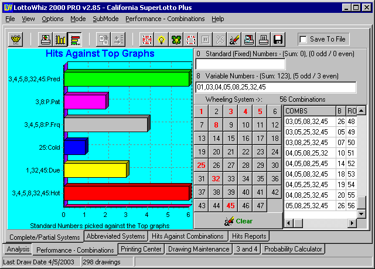Switch to the Analysis tab
This screenshot has width=375, height=269.
pyautogui.click(x=18, y=249)
